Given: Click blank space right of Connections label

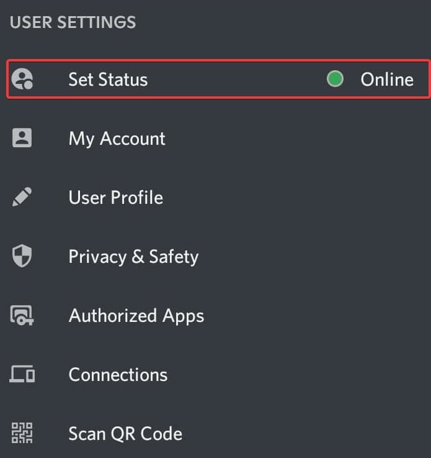Looking at the screenshot, I should coord(298,375).
